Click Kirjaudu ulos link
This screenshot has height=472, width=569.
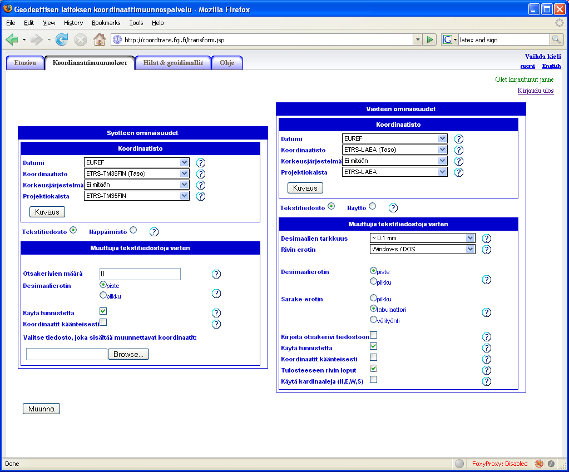pyautogui.click(x=536, y=91)
